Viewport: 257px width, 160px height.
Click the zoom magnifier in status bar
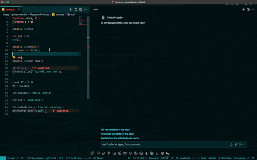(129, 158)
